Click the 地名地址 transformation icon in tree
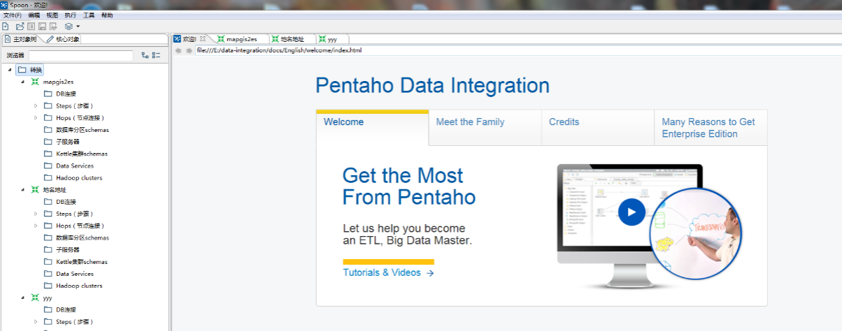 click(x=35, y=190)
